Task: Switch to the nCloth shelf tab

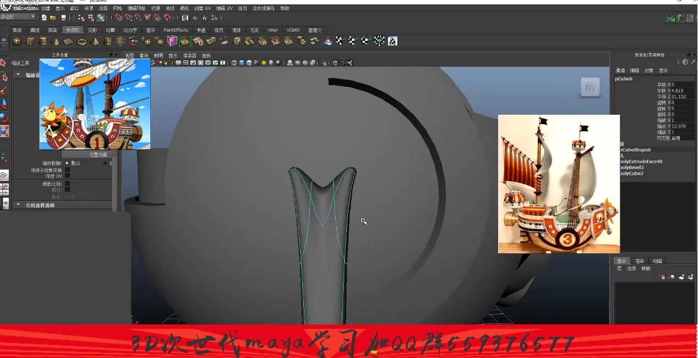Action: click(293, 30)
